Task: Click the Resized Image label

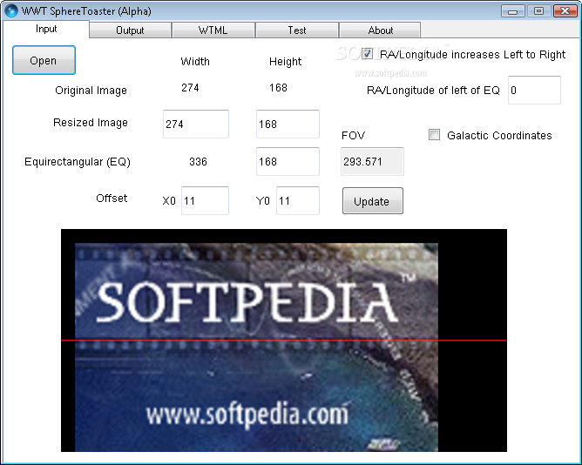Action: coord(91,123)
